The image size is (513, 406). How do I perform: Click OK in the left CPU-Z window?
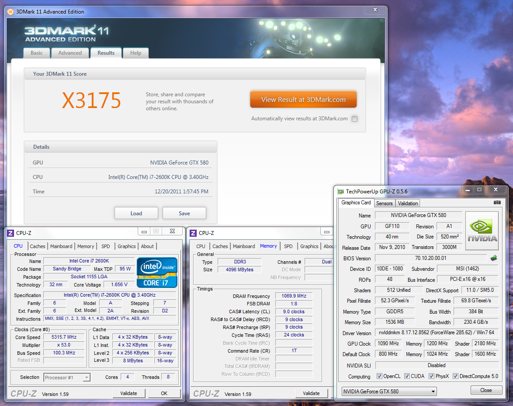pyautogui.click(x=164, y=393)
